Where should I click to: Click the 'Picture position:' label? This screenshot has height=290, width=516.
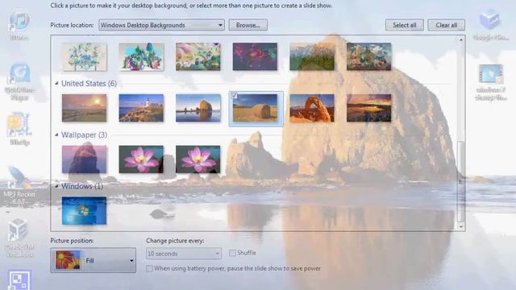pyautogui.click(x=72, y=241)
